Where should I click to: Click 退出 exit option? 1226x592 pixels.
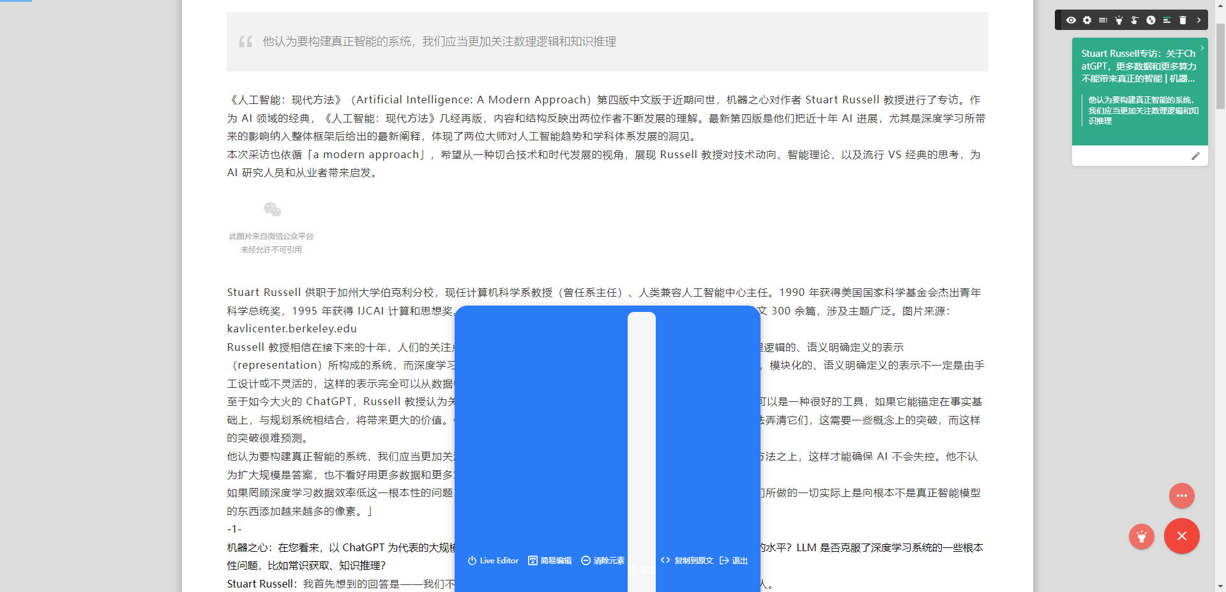tap(734, 561)
